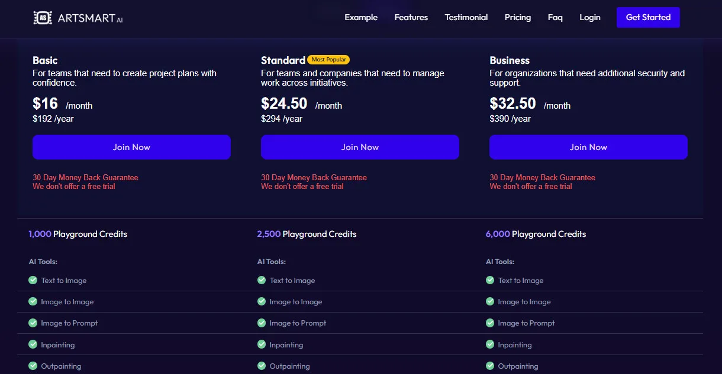Screen dimensions: 722x374
Task: Click the Outpainting checkmark under Standard
Action: pos(262,366)
